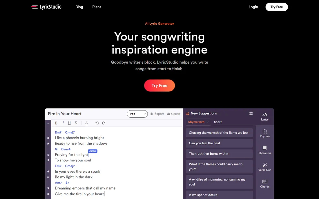Click the Export button
Image resolution: width=319 pixels, height=199 pixels.
[x=157, y=114]
